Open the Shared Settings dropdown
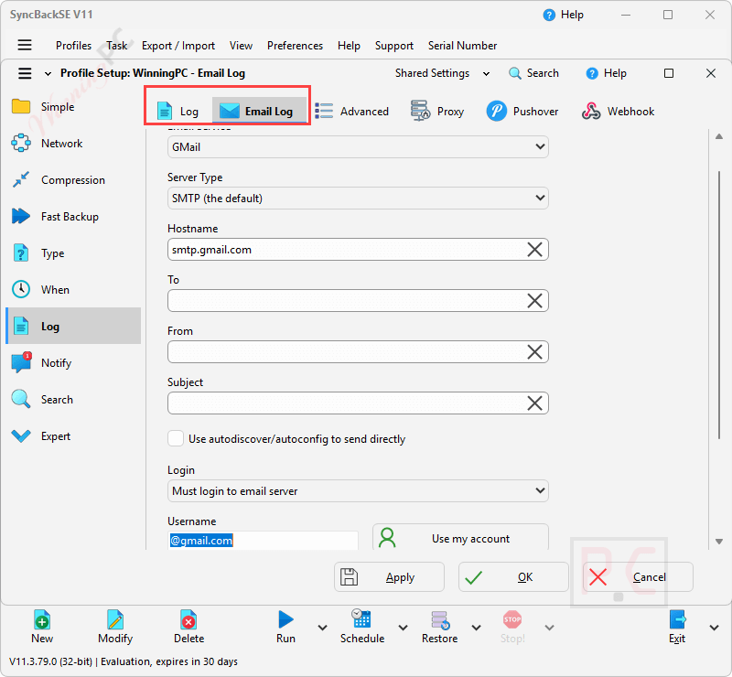 pos(443,73)
